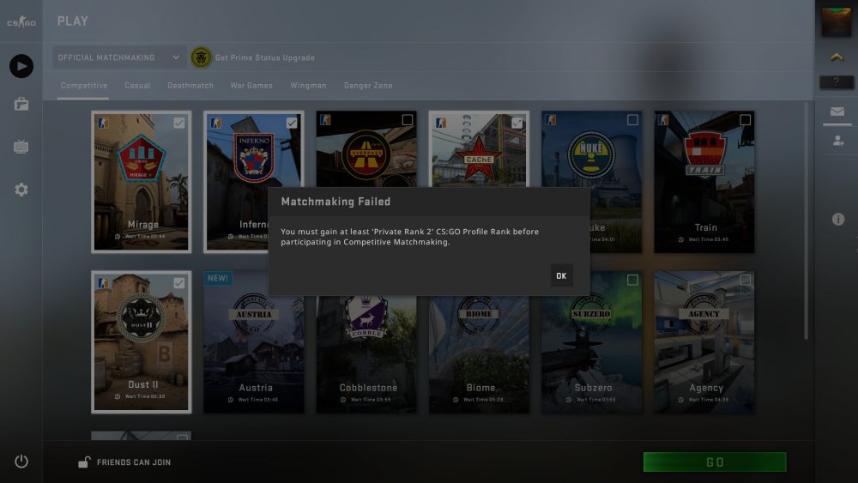
Task: Click the Subzero stamp emblem
Action: (x=591, y=313)
